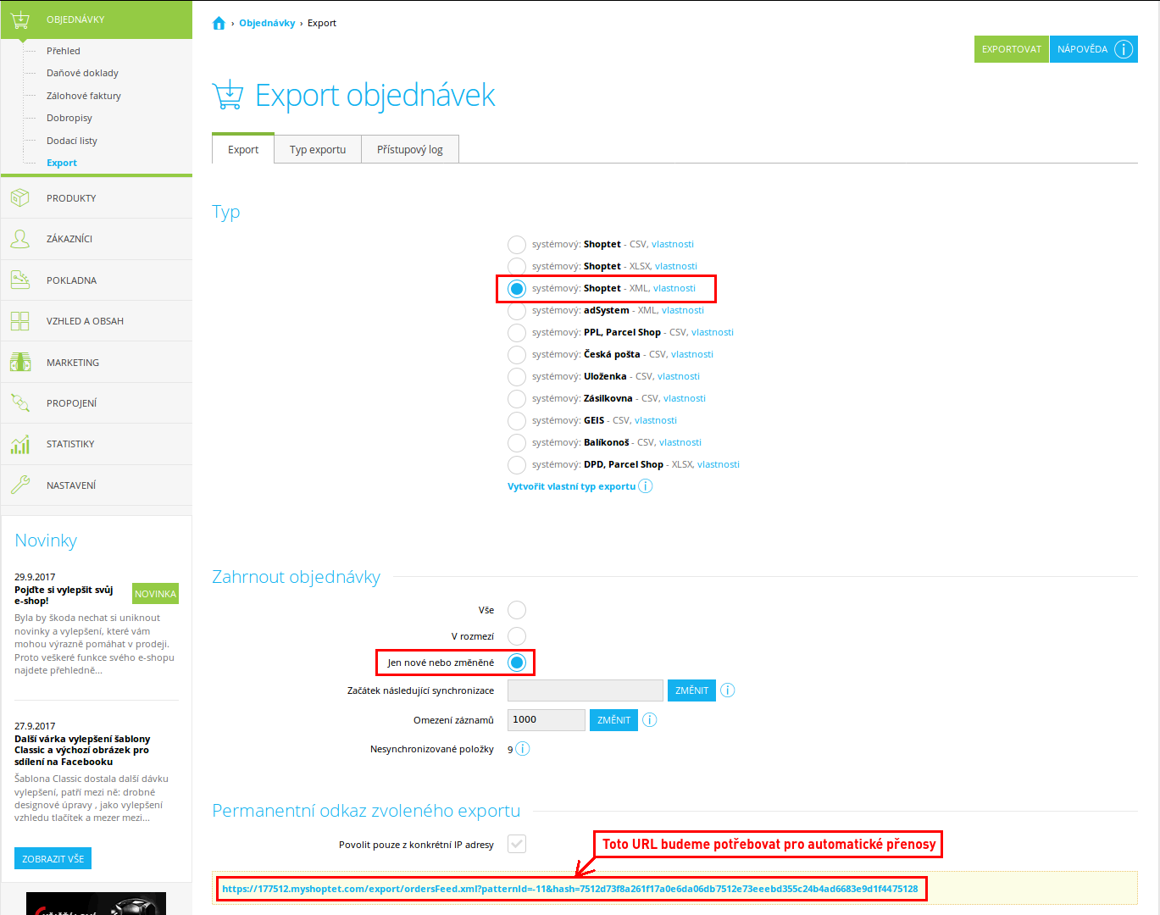Select Zásilkovna CSV export type
Screen dimensions: 1160x915
point(517,399)
